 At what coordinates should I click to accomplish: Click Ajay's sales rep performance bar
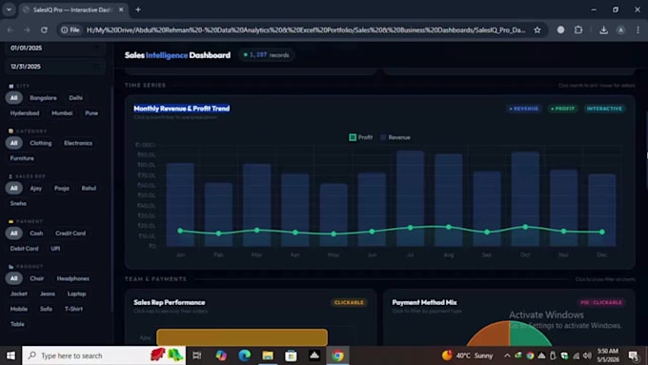tap(242, 337)
